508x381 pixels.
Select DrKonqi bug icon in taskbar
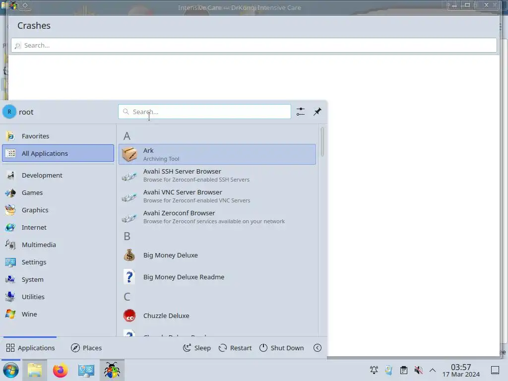coord(112,370)
